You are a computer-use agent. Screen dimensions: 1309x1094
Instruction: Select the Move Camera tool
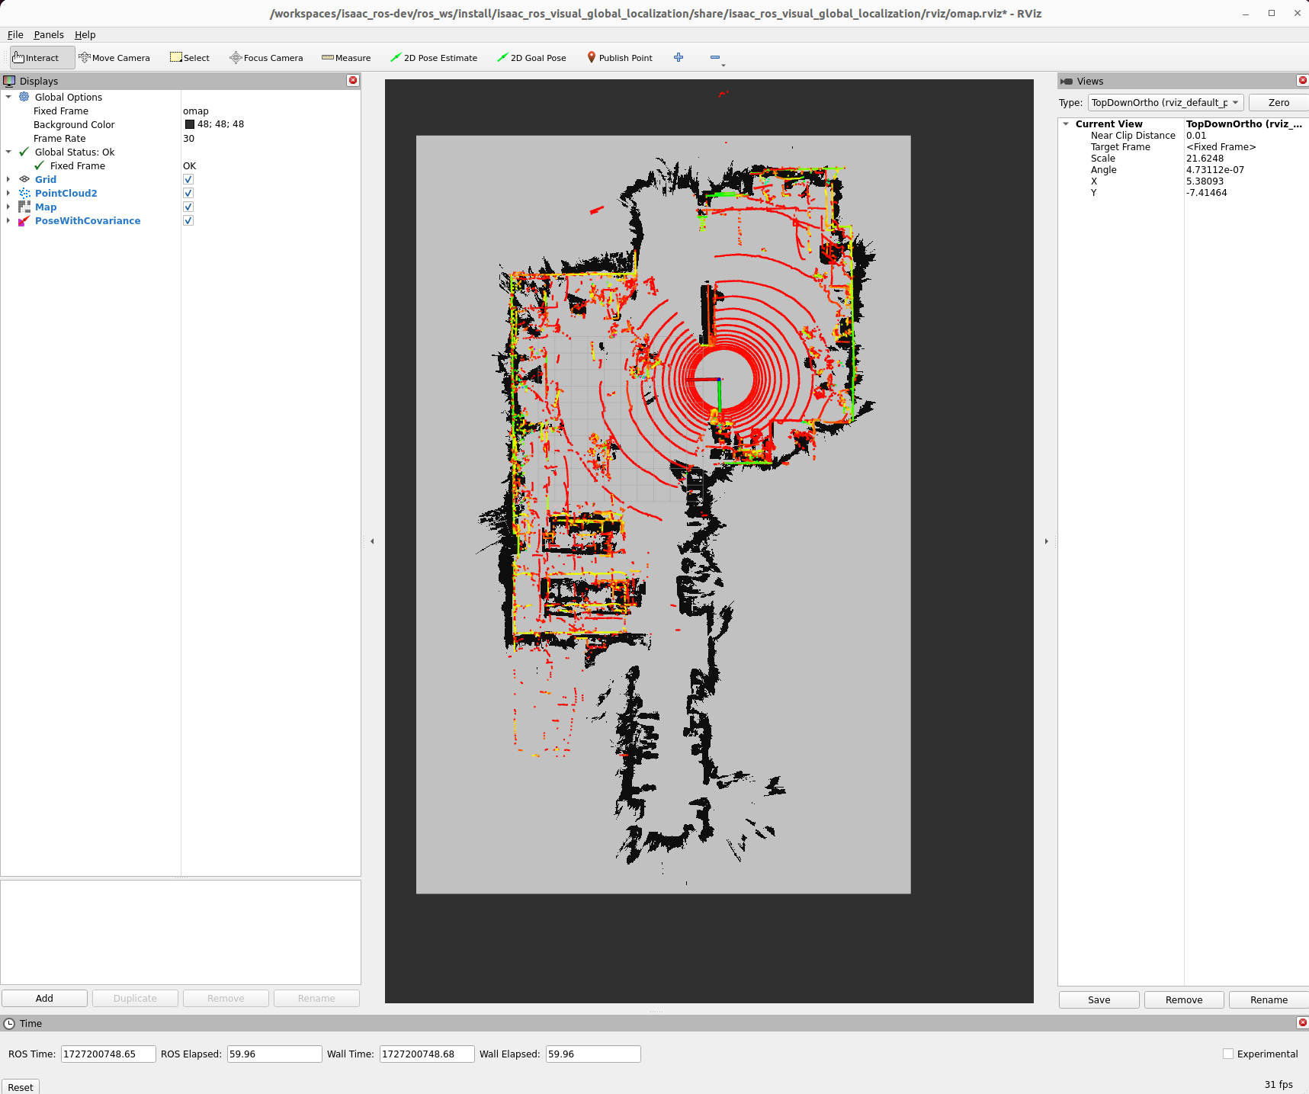(114, 57)
